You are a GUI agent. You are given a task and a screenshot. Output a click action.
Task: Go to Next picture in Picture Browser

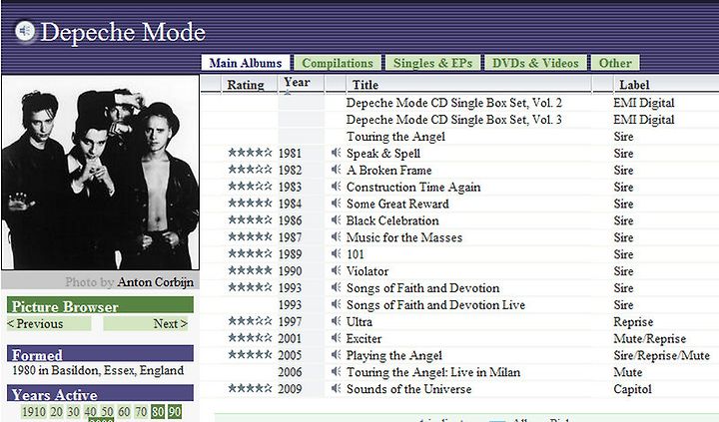coord(148,323)
